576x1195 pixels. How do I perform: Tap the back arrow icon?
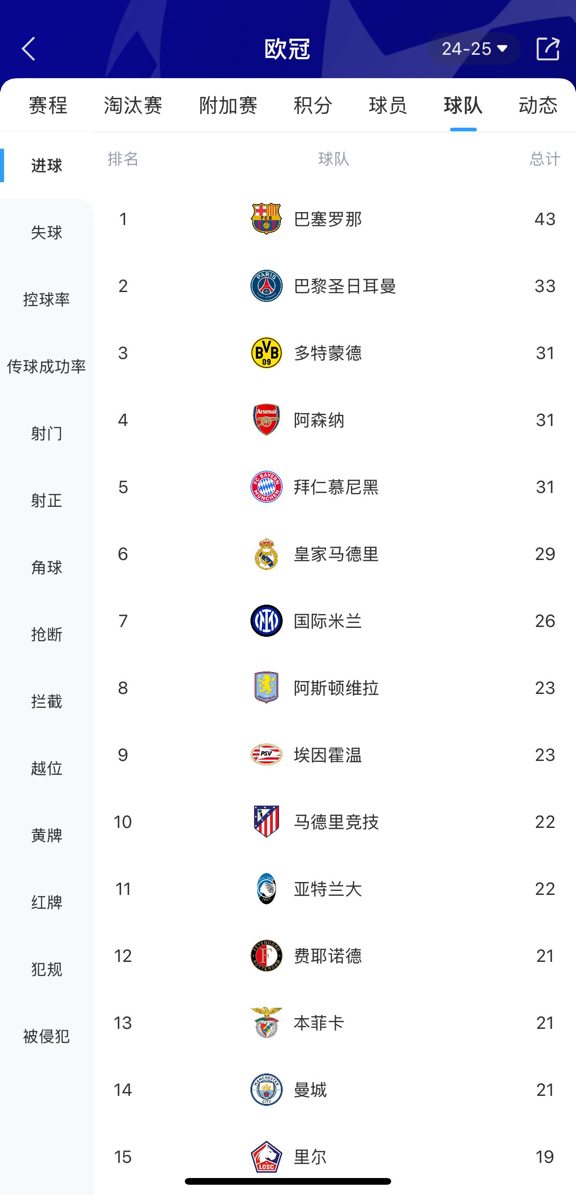pos(29,49)
